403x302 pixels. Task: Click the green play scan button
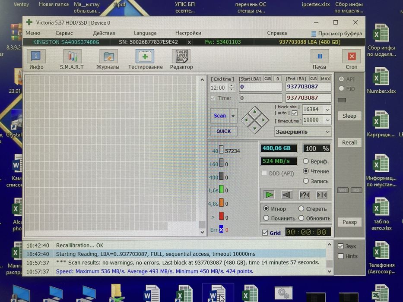coord(269,195)
